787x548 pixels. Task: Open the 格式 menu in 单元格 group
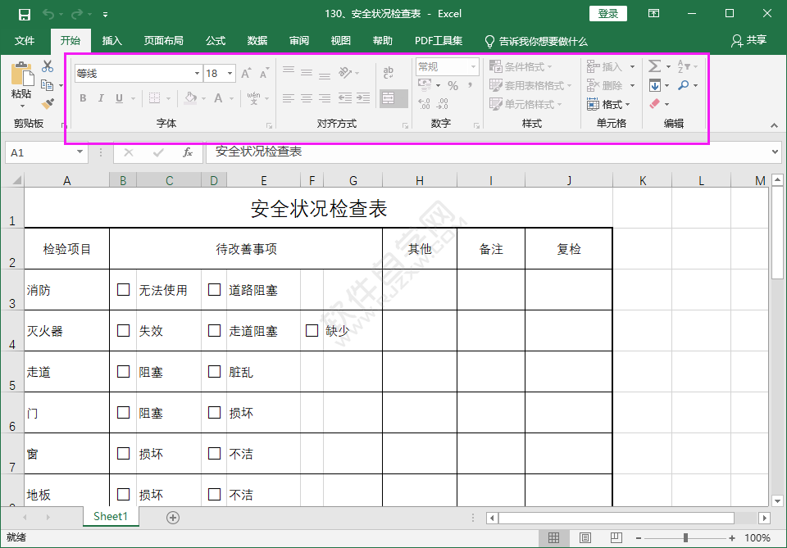608,103
